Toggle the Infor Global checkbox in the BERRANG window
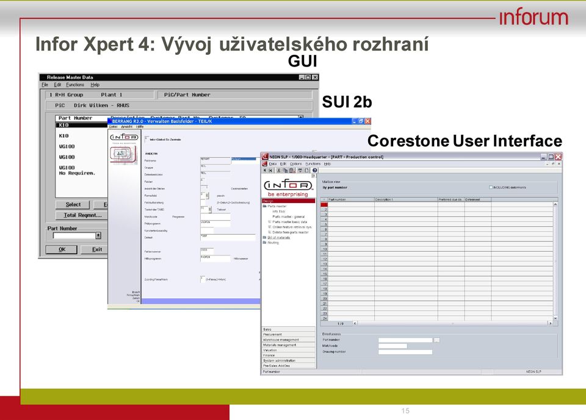Image resolution: width=586 pixels, height=420 pixels. point(146,139)
